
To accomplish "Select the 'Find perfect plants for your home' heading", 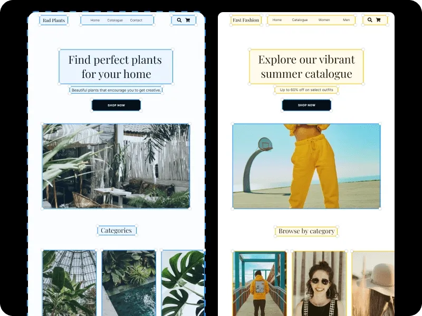I will [x=116, y=67].
